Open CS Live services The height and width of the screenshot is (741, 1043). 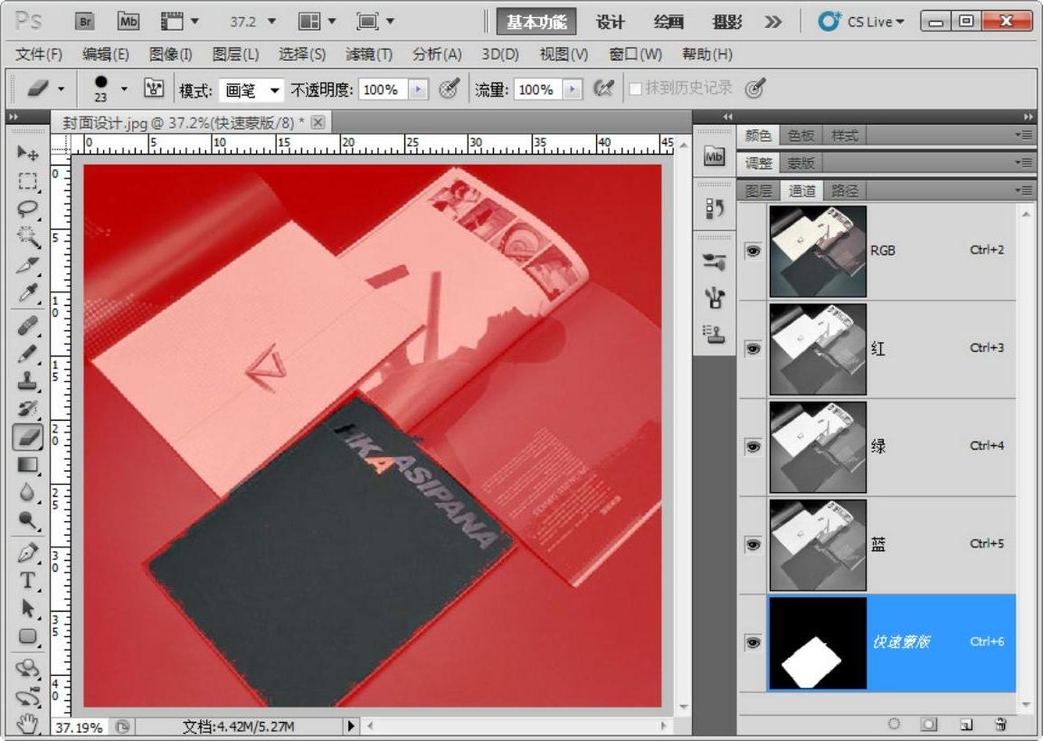coord(862,22)
